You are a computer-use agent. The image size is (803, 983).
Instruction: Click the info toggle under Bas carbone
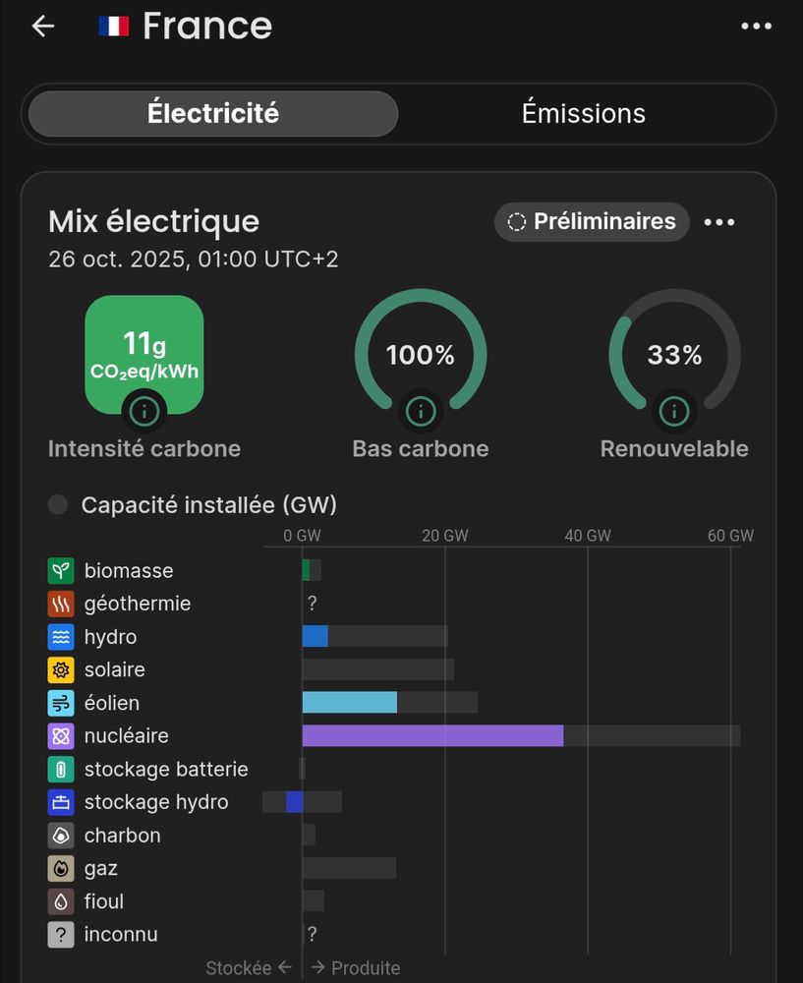[420, 411]
